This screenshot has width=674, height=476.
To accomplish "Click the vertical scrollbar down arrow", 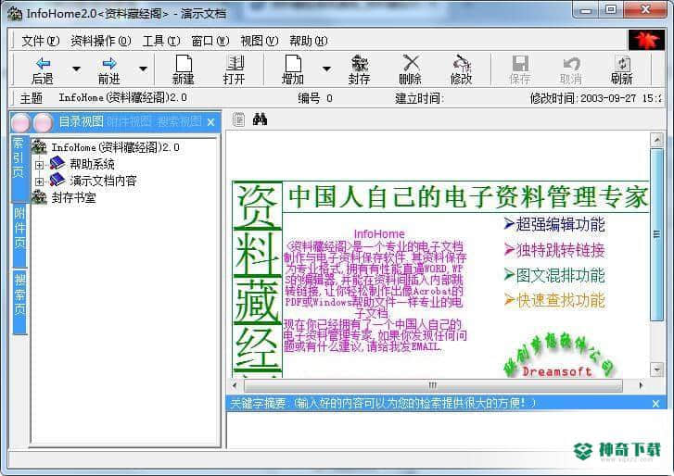I will click(656, 370).
